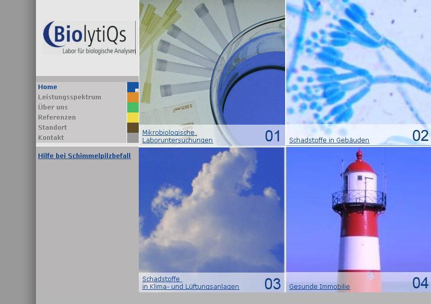Go to Leistungsspektrum in the navigation
Viewport: 431px width, 304px height.
point(69,97)
